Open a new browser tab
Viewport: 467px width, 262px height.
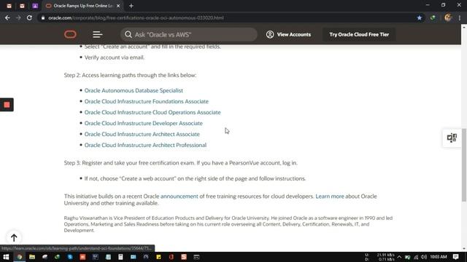tap(131, 6)
